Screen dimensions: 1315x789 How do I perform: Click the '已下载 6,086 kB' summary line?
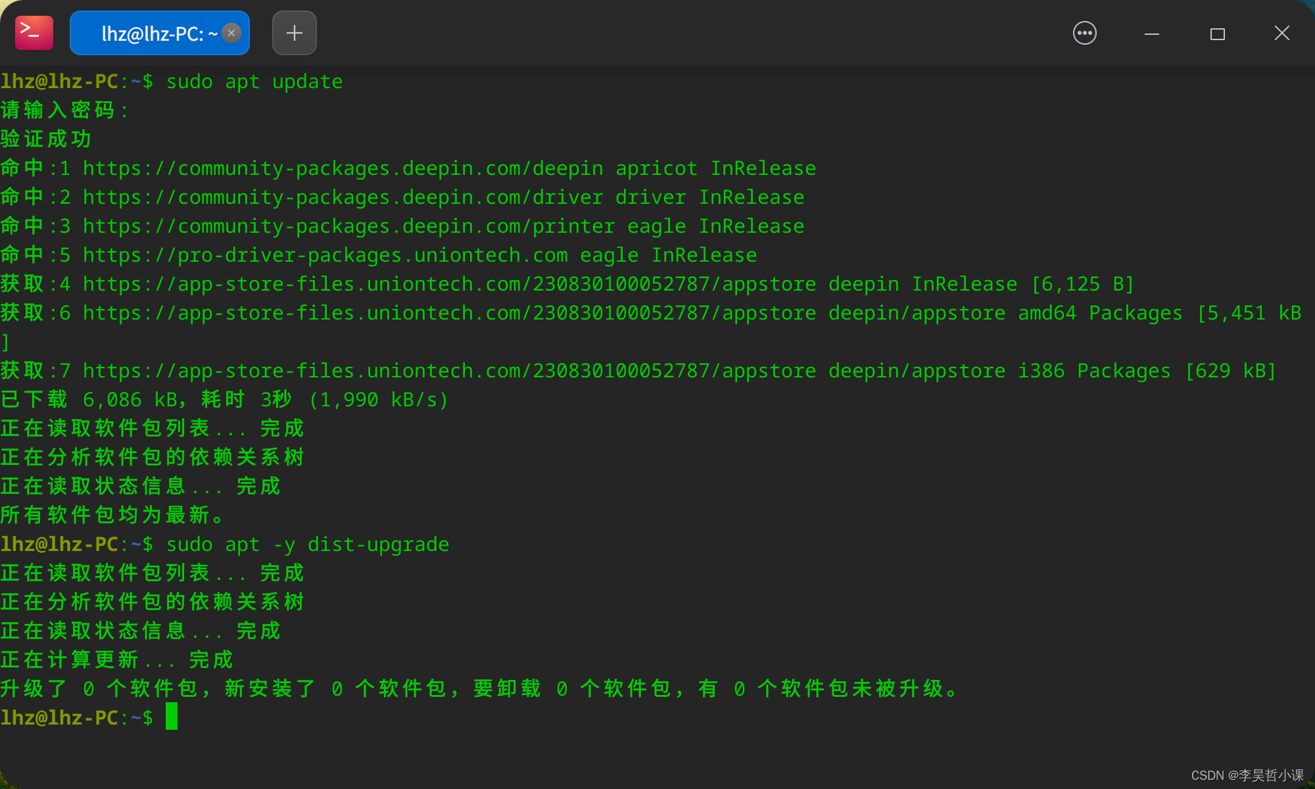(225, 400)
